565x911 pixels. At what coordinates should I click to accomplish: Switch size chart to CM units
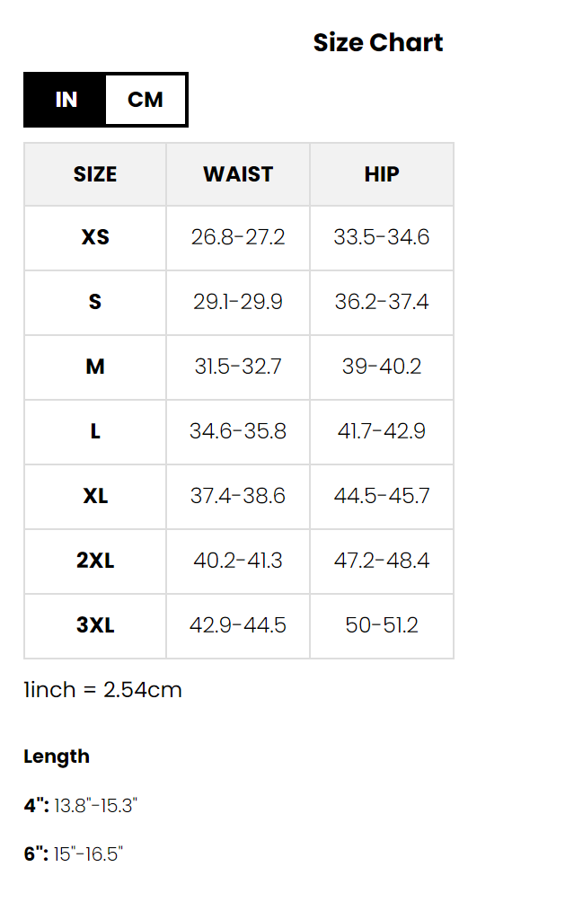click(146, 100)
